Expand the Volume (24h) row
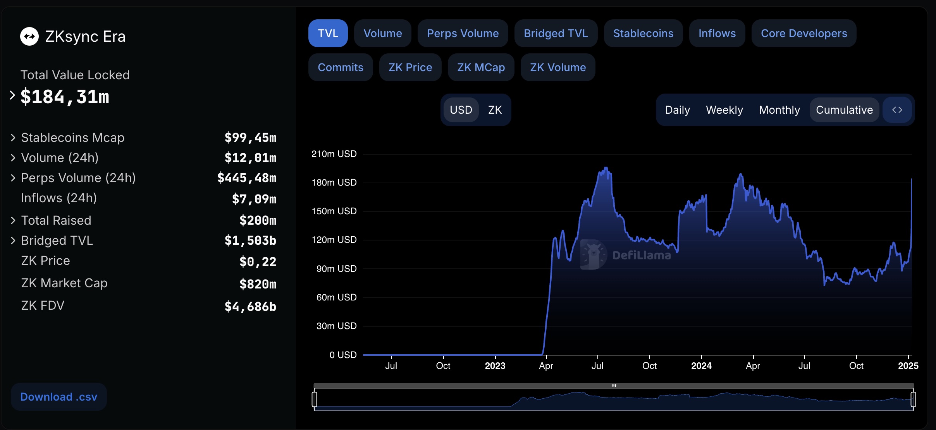The image size is (936, 430). [13, 158]
